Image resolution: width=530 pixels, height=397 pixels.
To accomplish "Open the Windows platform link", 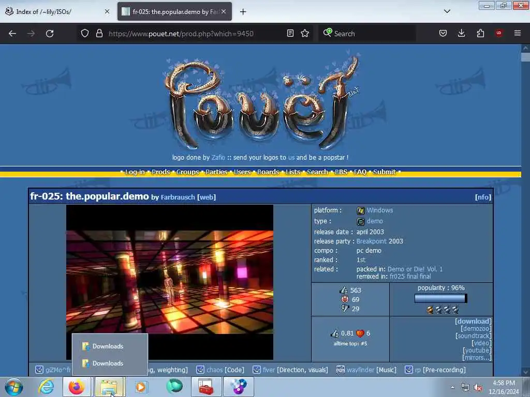I will pyautogui.click(x=380, y=210).
